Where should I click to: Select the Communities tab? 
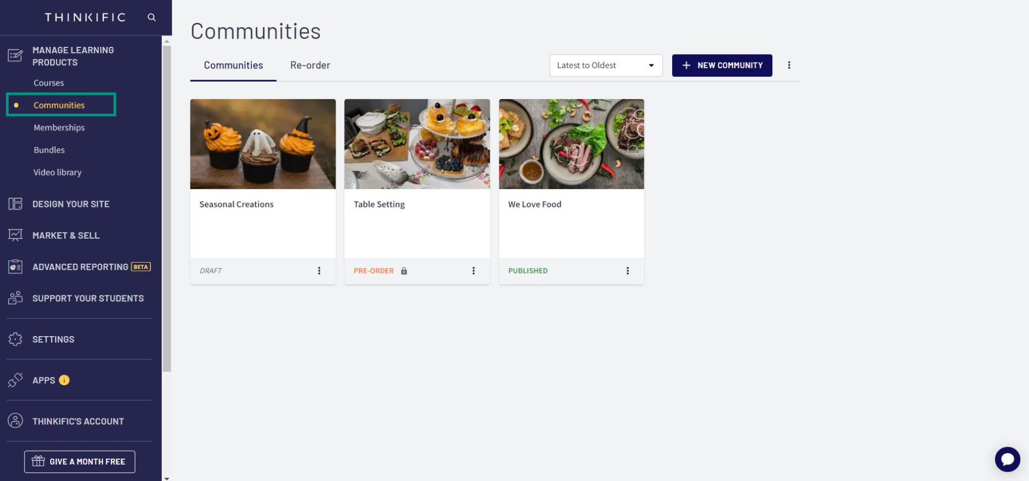[233, 65]
